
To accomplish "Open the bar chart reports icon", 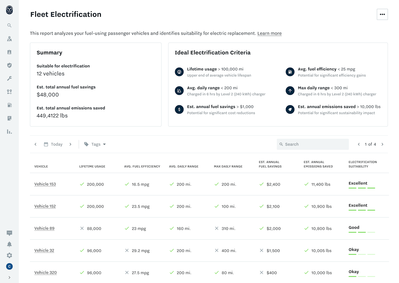I will coord(9,132).
